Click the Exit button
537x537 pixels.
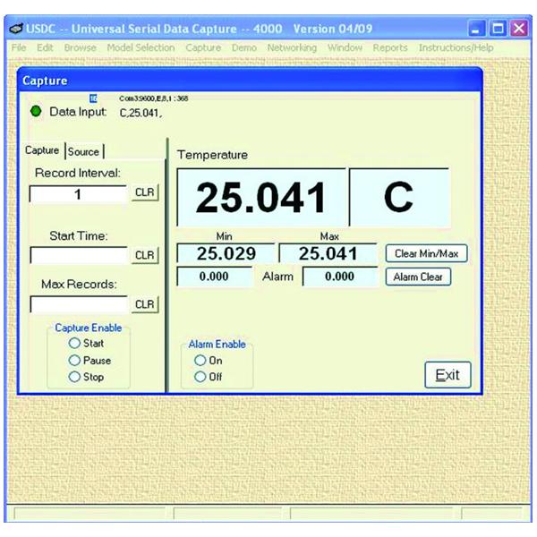[447, 375]
